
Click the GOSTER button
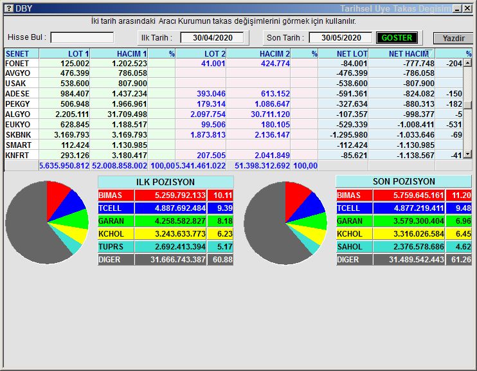click(x=397, y=38)
